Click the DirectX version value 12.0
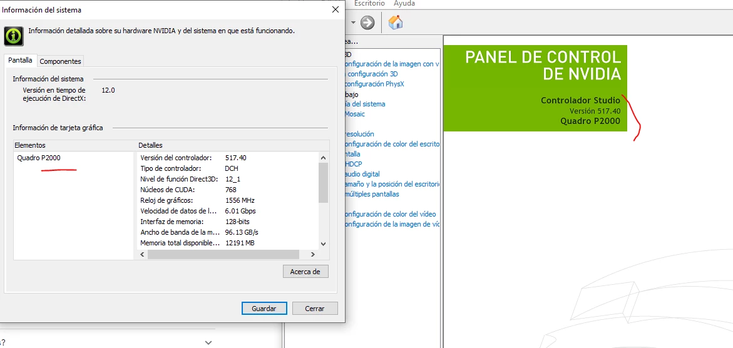Image resolution: width=733 pixels, height=348 pixels. (x=108, y=90)
